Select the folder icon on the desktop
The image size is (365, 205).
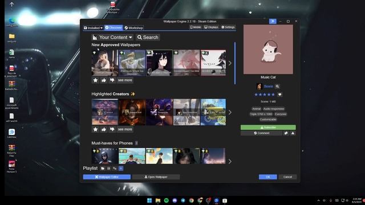tap(11, 38)
